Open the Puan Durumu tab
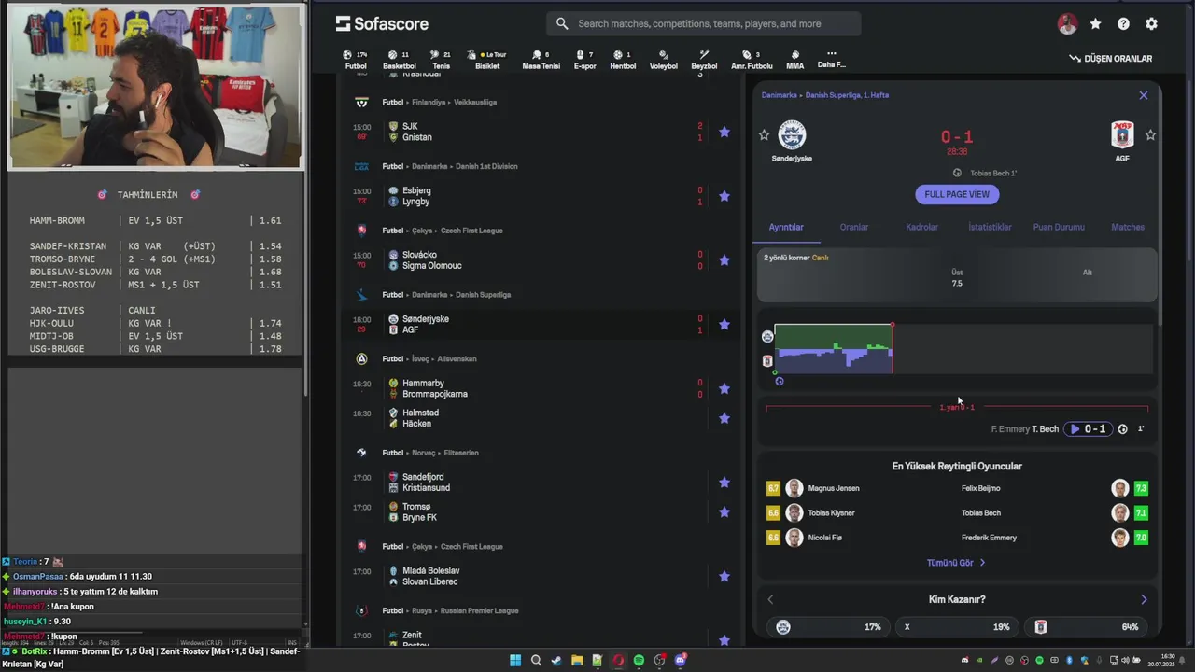The width and height of the screenshot is (1195, 672). [x=1059, y=227]
